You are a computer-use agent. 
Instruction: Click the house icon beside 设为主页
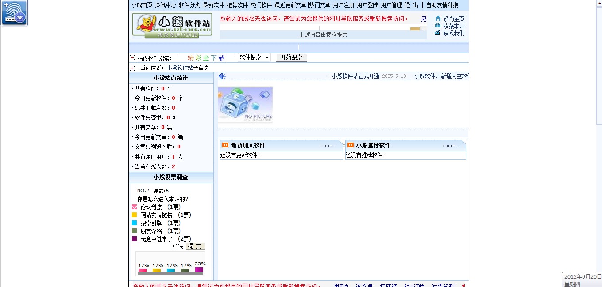pyautogui.click(x=438, y=19)
